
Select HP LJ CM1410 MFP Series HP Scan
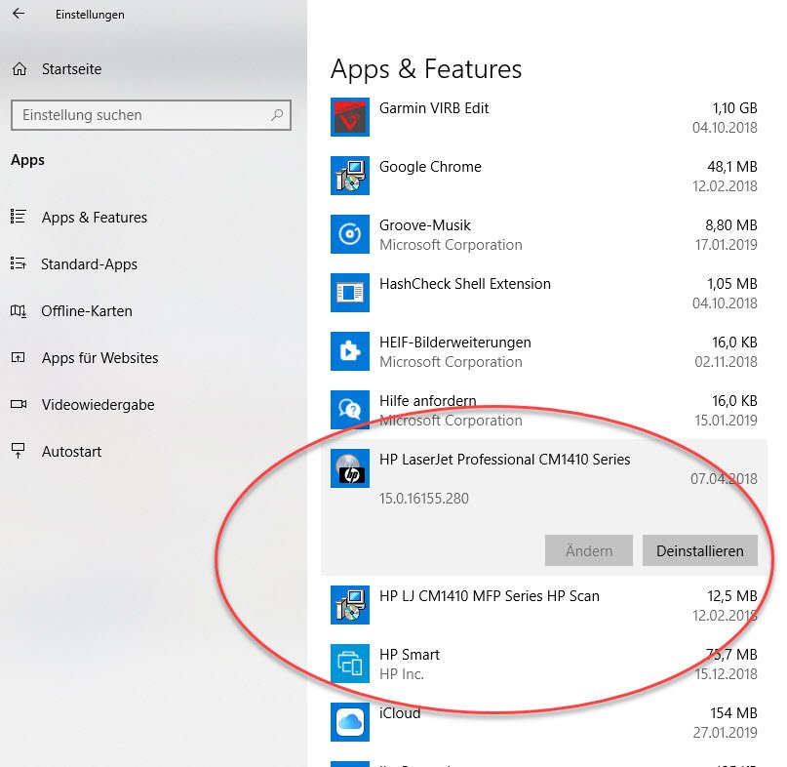pyautogui.click(x=490, y=596)
